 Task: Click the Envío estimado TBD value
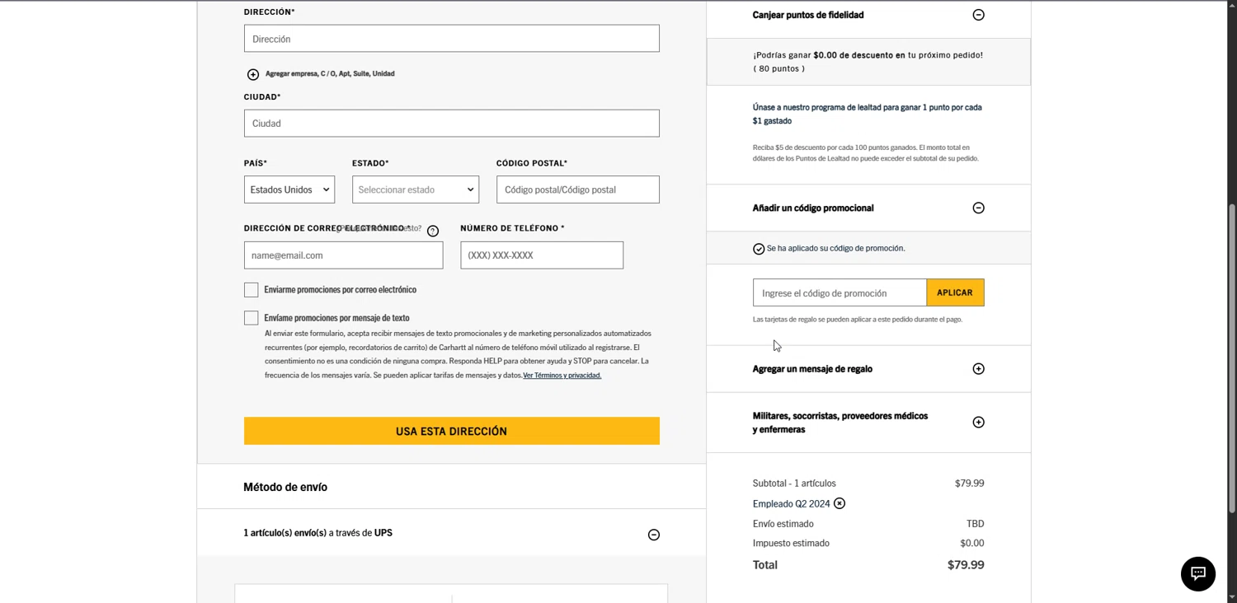pos(976,524)
